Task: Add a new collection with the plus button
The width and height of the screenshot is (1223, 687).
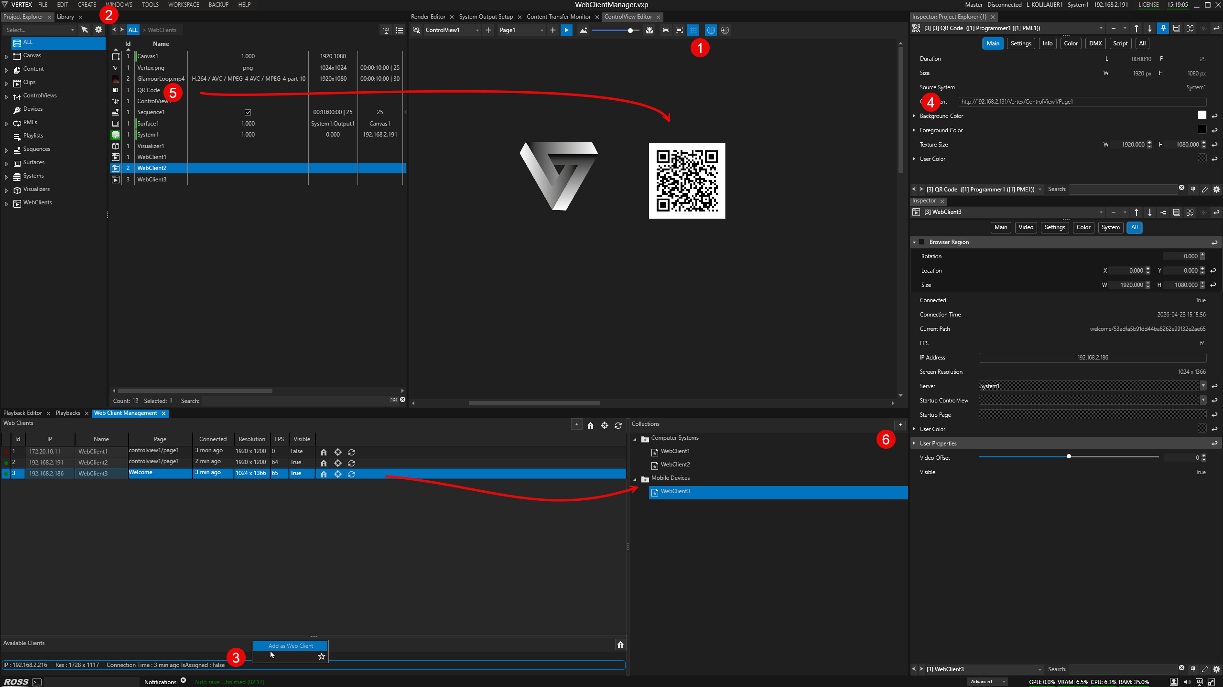Action: (900, 424)
